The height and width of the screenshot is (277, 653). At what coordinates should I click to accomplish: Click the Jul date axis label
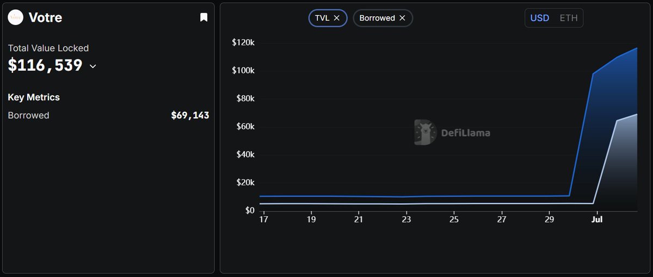597,220
